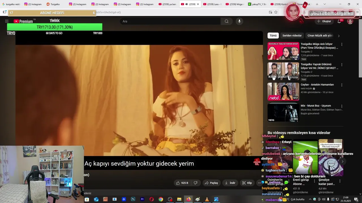The width and height of the screenshot is (362, 203).
Task: Click the Klip button
Action: [x=247, y=183]
